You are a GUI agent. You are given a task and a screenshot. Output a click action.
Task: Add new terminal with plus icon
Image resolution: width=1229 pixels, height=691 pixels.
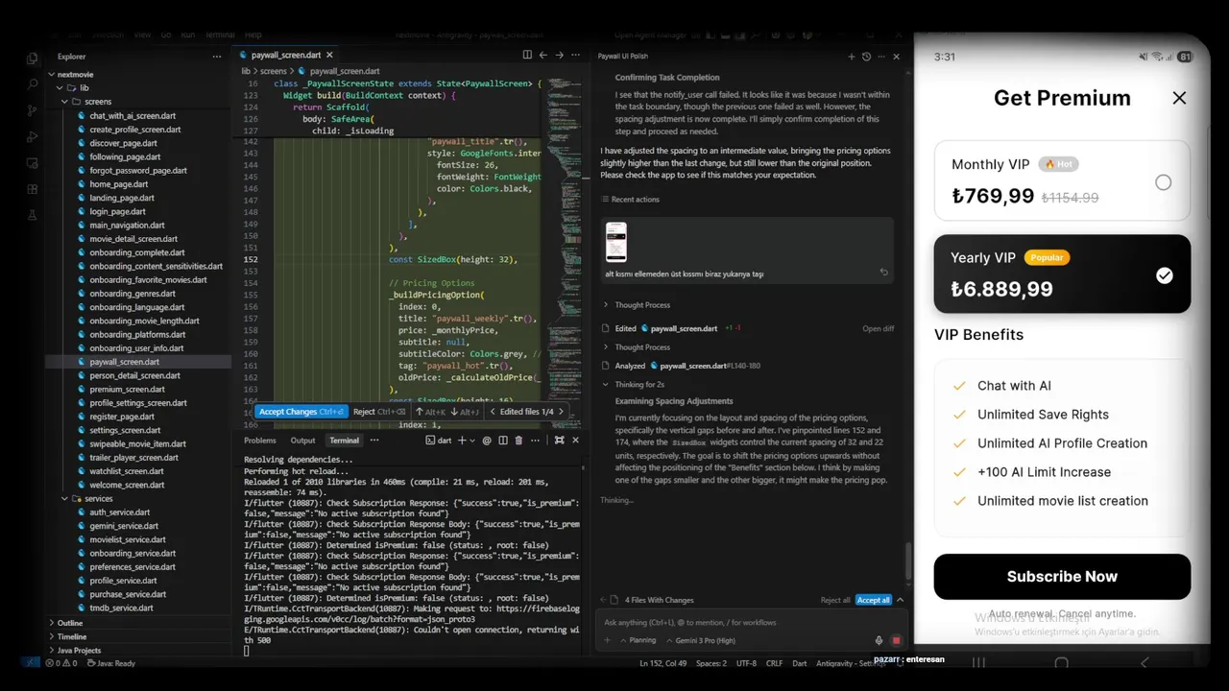click(x=461, y=441)
